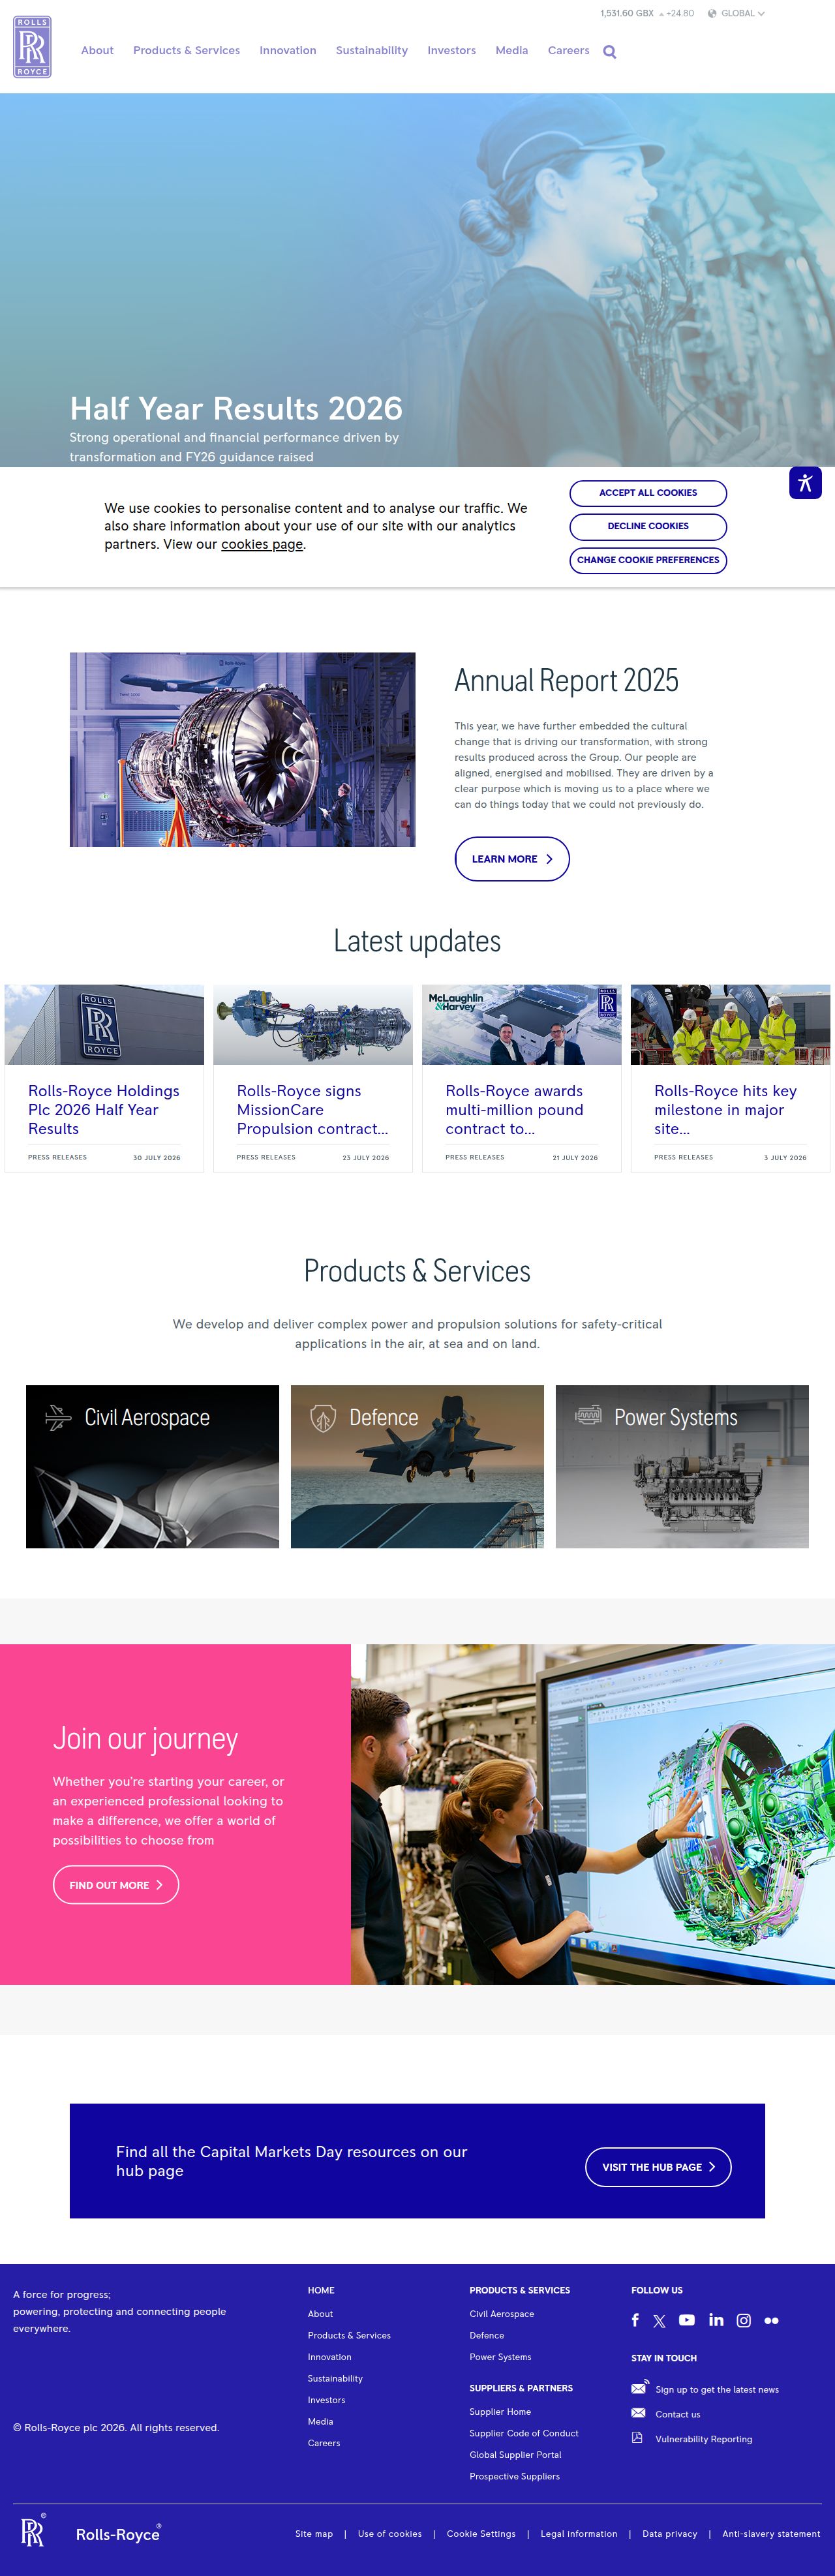Click Sign up to get the latest news

click(717, 2390)
